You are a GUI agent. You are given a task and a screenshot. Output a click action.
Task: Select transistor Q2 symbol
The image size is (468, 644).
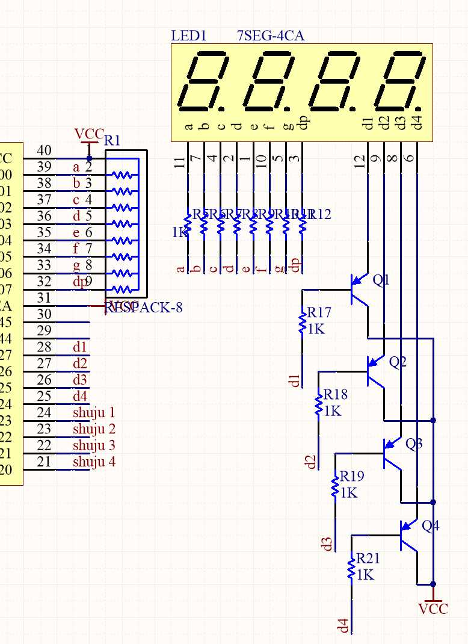click(x=376, y=372)
